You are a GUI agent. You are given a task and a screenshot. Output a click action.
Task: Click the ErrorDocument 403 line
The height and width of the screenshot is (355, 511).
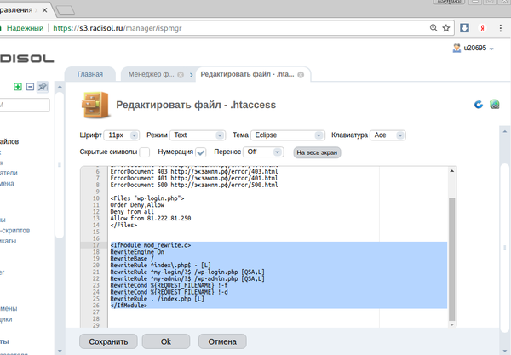(x=194, y=172)
